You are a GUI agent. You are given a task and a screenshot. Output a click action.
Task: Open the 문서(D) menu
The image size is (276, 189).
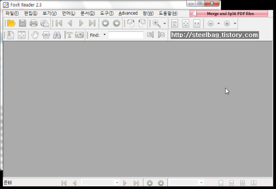[88, 13]
